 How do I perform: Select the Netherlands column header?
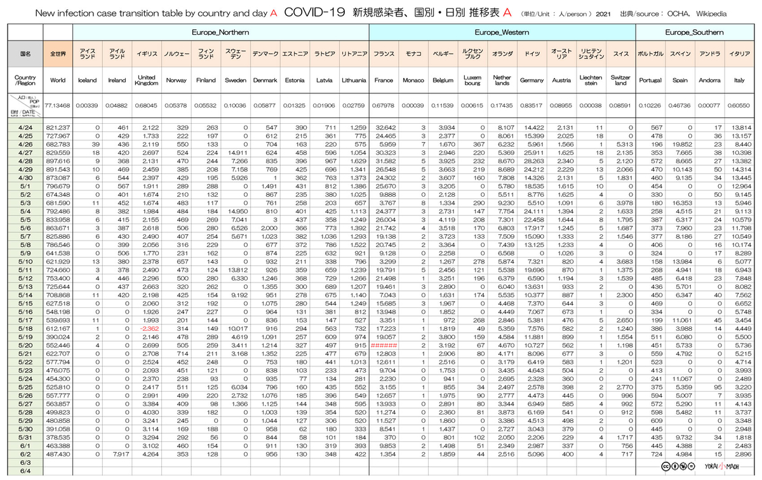[502, 81]
